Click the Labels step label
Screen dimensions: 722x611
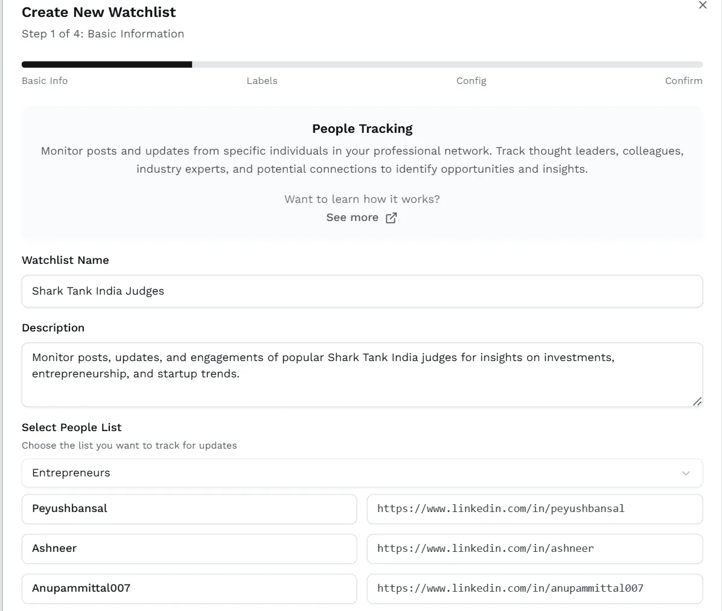click(262, 80)
